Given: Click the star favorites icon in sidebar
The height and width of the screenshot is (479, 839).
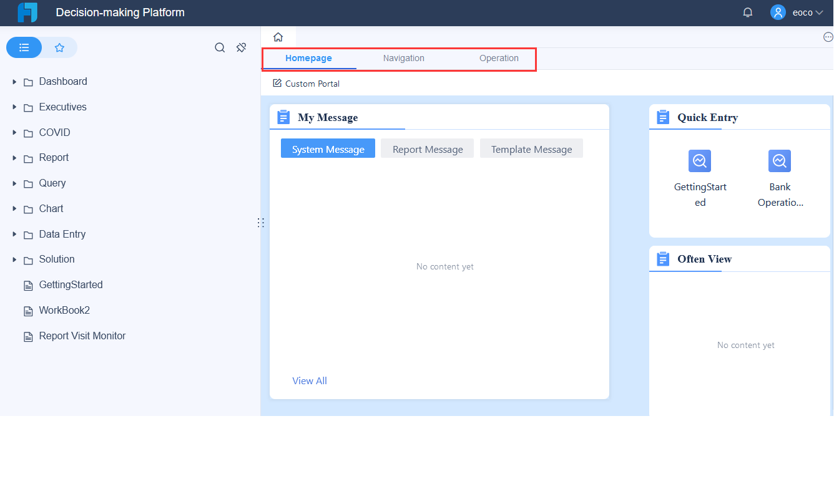Looking at the screenshot, I should 59,47.
